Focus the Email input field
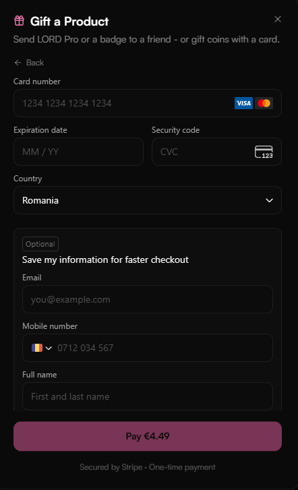298x490 pixels. (x=148, y=299)
